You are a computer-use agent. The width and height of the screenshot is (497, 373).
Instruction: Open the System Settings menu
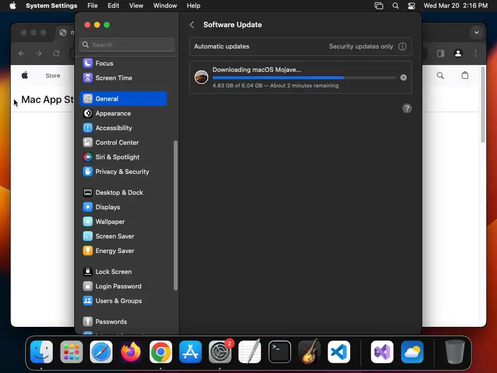click(51, 6)
